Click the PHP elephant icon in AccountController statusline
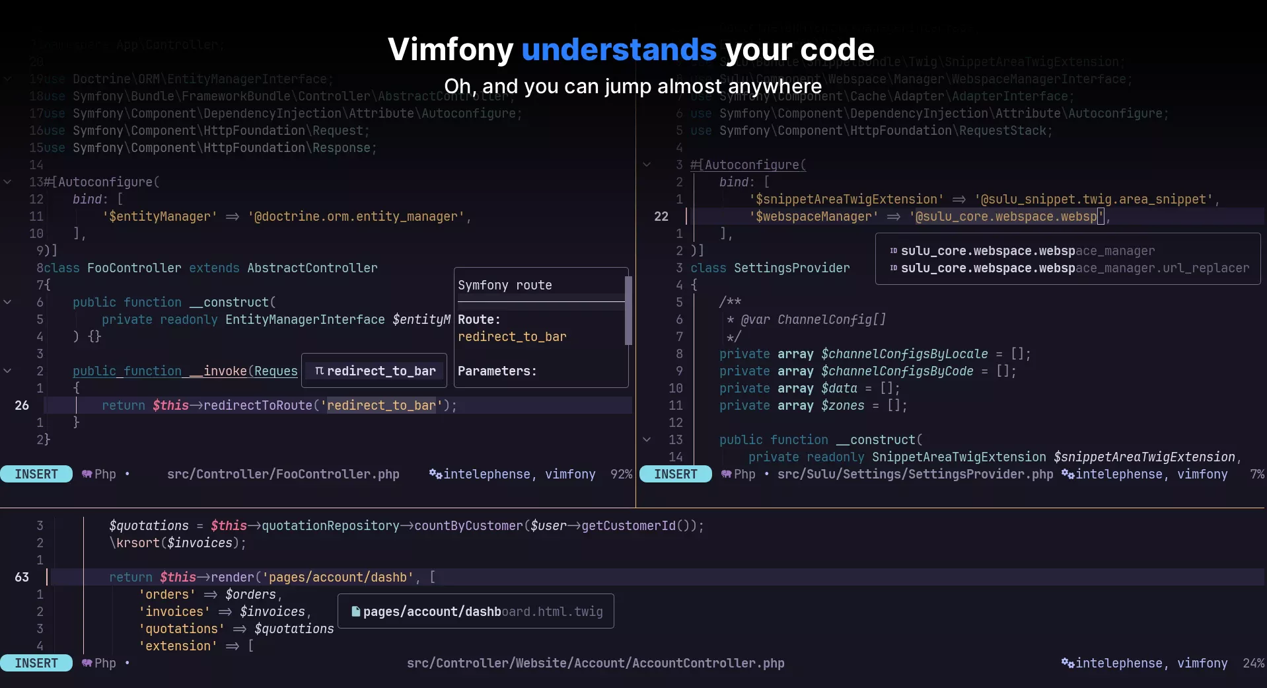 [x=87, y=664]
